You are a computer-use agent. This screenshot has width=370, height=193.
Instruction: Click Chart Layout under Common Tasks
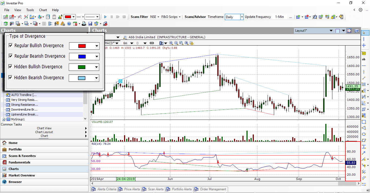tap(44, 132)
